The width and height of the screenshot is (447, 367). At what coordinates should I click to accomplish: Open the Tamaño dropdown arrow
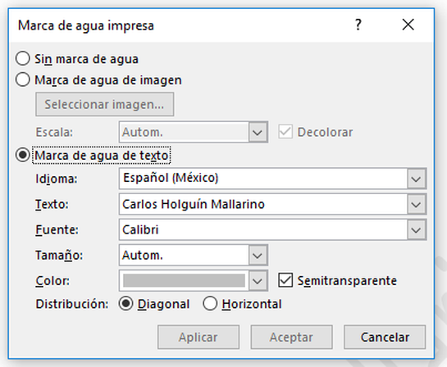258,256
